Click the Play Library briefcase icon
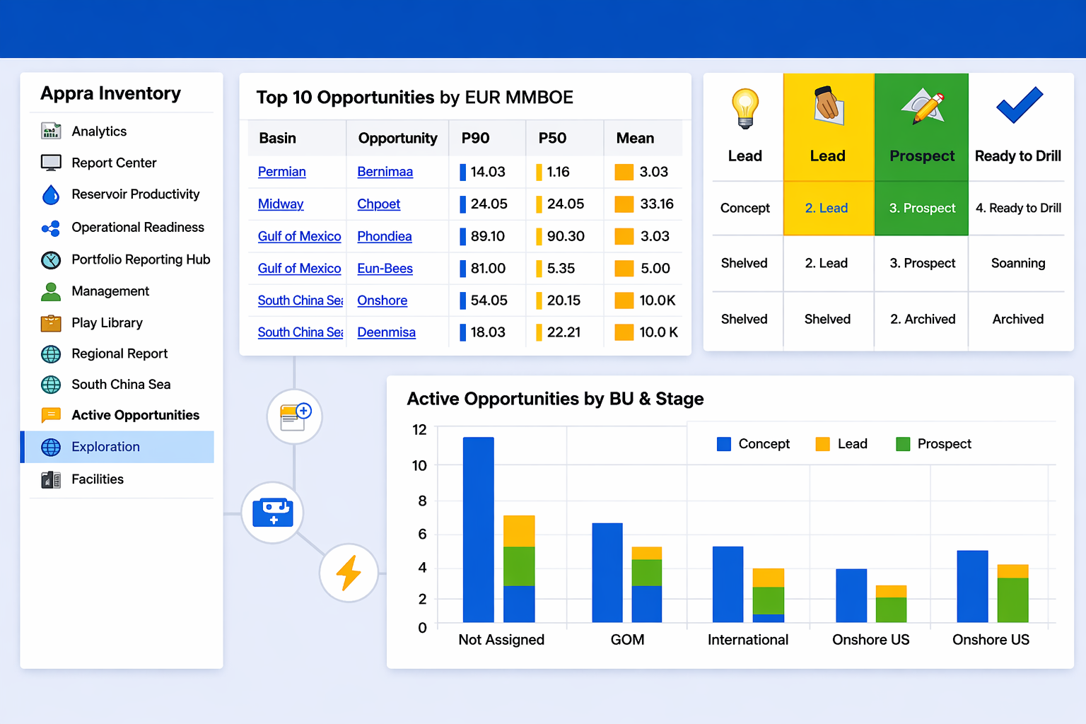Viewport: 1086px width, 724px height. pyautogui.click(x=51, y=323)
